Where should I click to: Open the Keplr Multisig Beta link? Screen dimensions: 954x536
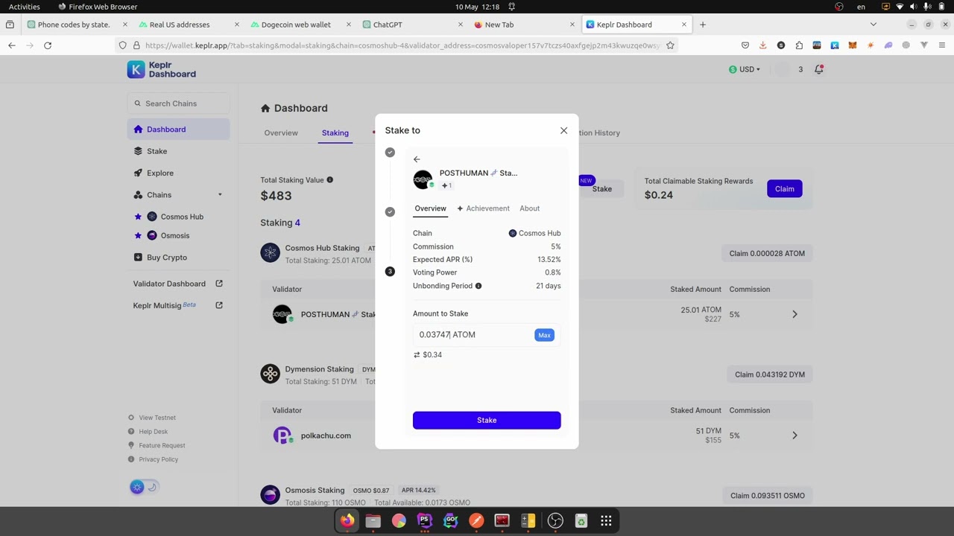click(178, 305)
